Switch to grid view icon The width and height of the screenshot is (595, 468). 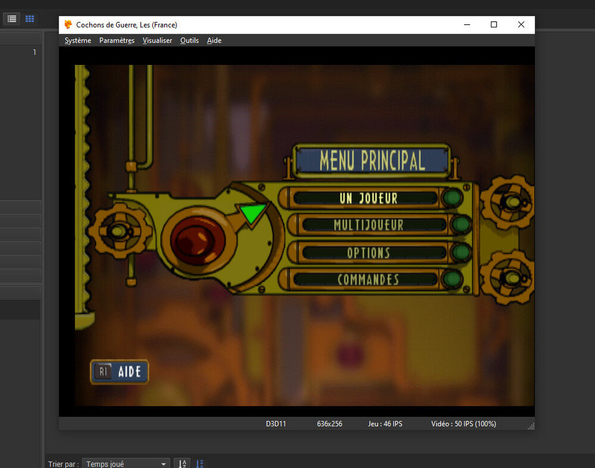point(29,19)
